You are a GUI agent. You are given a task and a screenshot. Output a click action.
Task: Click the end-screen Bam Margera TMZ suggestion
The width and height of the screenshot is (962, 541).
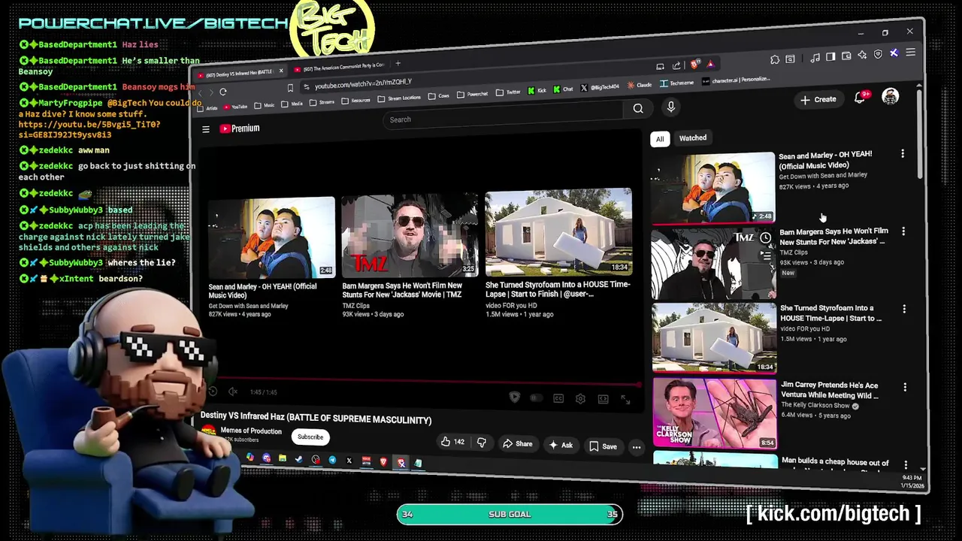[x=410, y=235]
